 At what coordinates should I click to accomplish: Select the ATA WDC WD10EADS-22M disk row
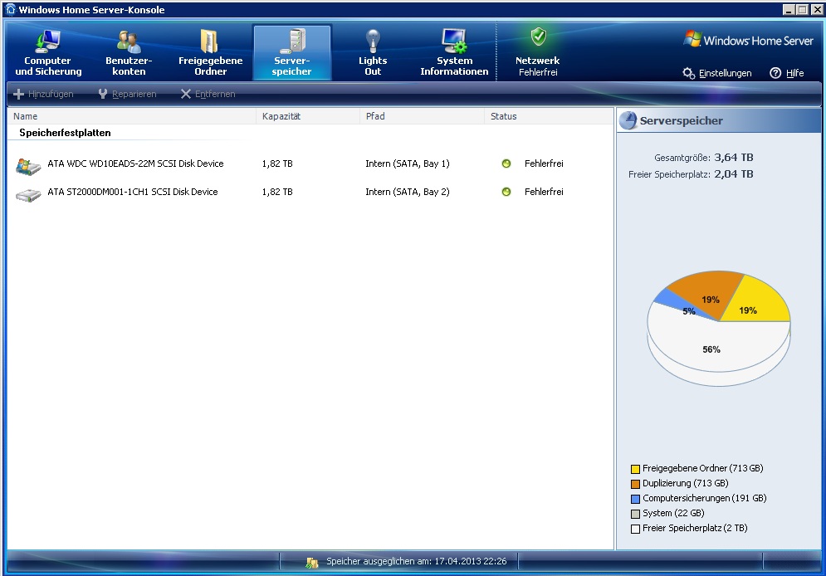310,164
